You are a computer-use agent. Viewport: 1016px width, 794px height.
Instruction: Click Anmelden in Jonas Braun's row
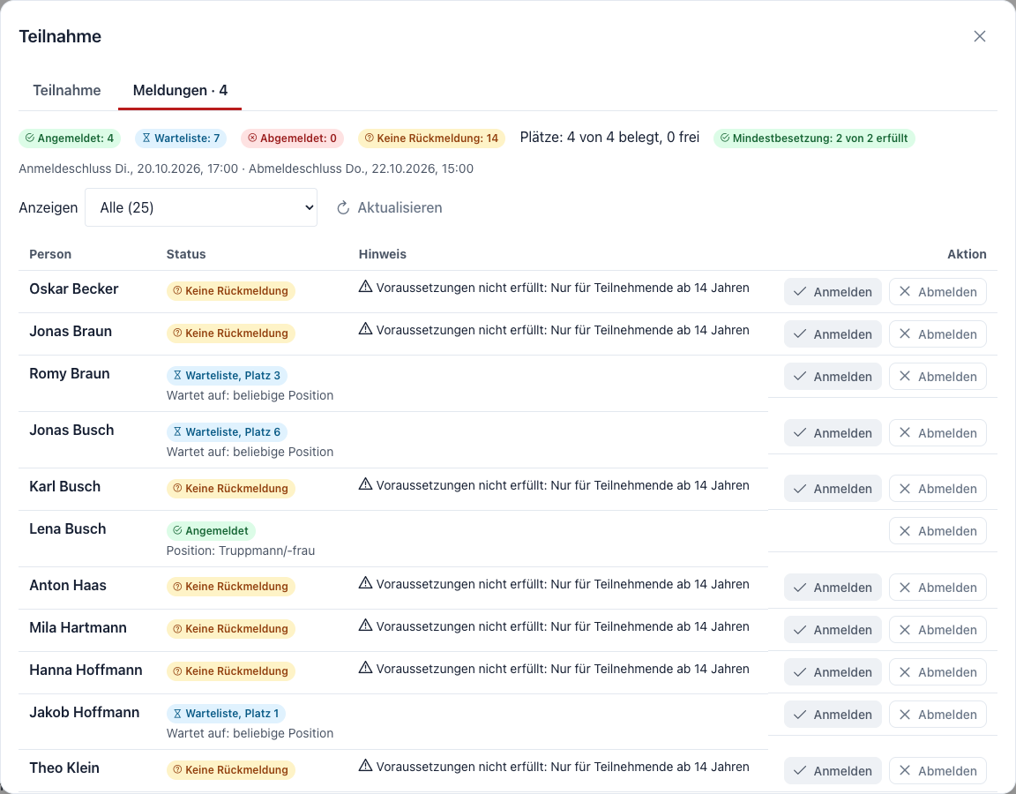[x=833, y=333]
